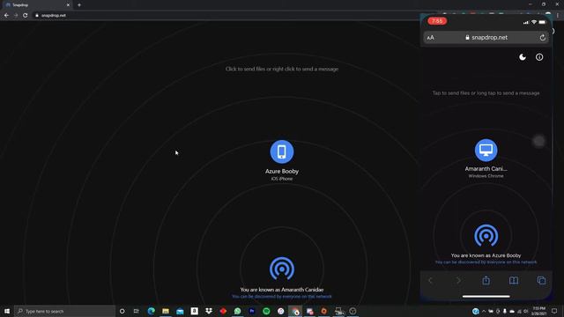This screenshot has height=317, width=564.
Task: Tap the Safari share icon in phone toolbar
Action: tap(486, 280)
